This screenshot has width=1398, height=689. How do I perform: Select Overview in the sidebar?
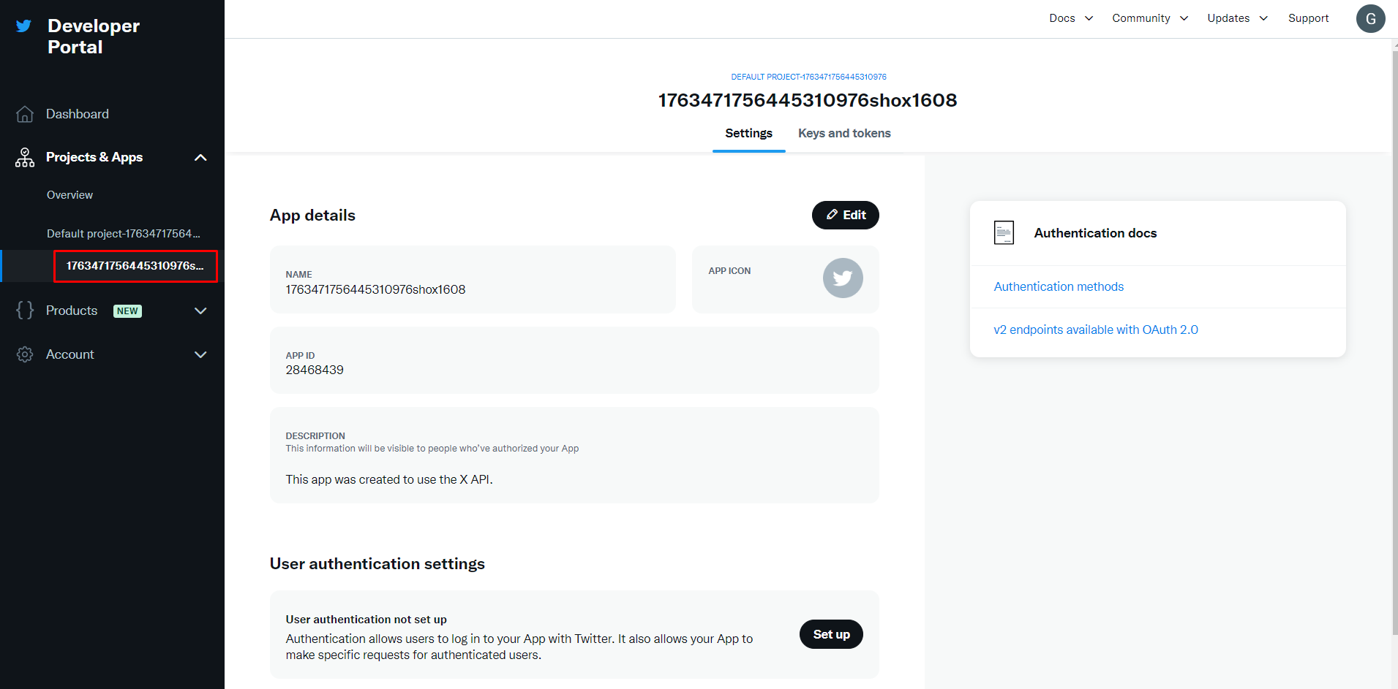(69, 195)
